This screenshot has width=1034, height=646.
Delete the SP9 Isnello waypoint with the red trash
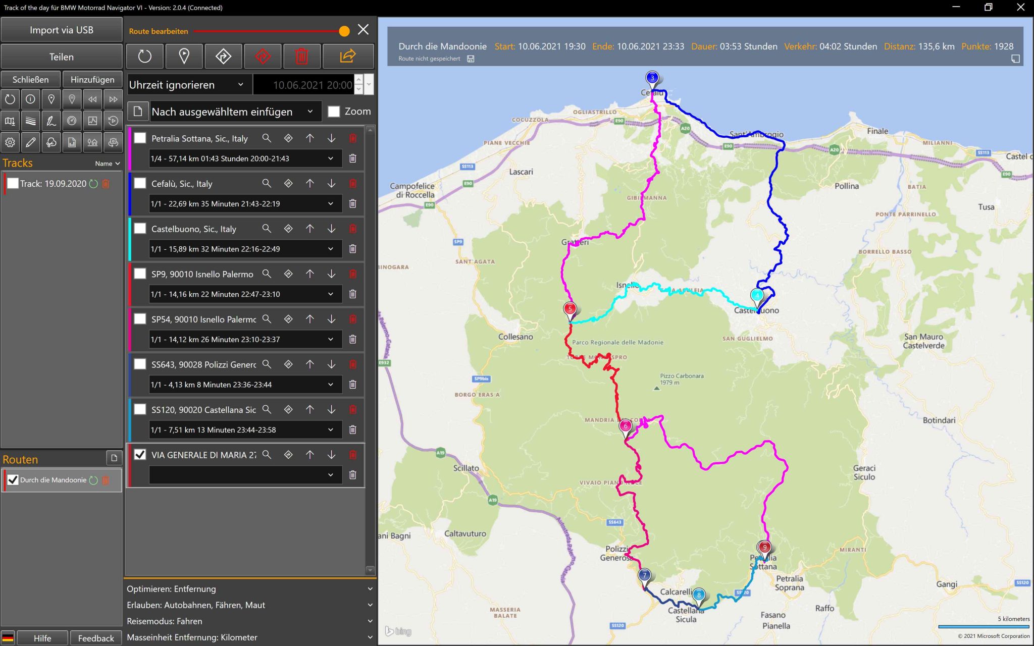(x=352, y=274)
